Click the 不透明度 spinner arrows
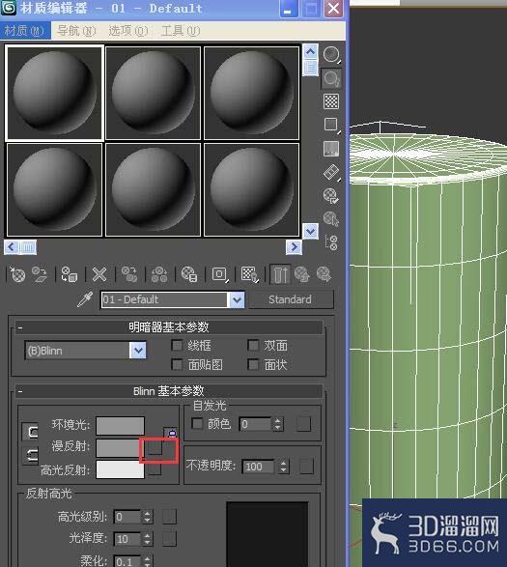The width and height of the screenshot is (507, 567). point(284,467)
